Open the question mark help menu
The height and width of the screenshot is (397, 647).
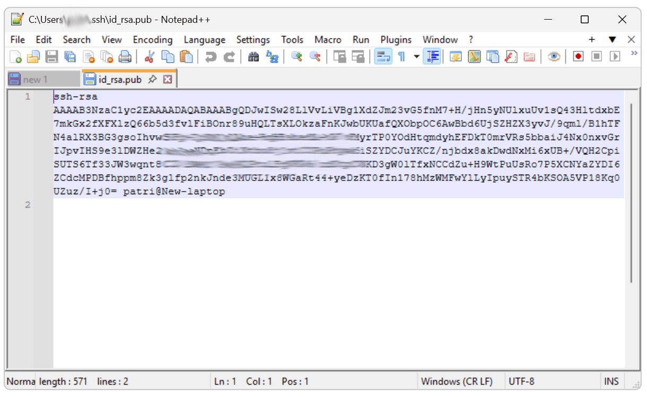(x=470, y=40)
